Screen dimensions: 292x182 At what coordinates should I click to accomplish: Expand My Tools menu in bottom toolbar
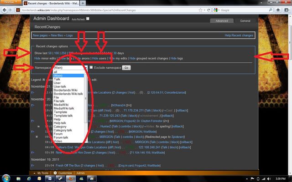[41, 173]
